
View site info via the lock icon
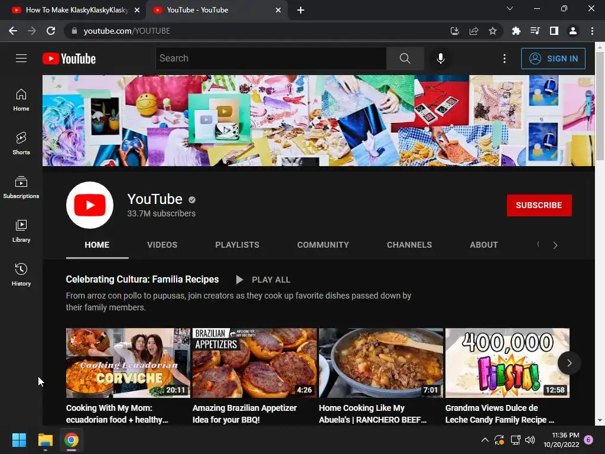74,31
